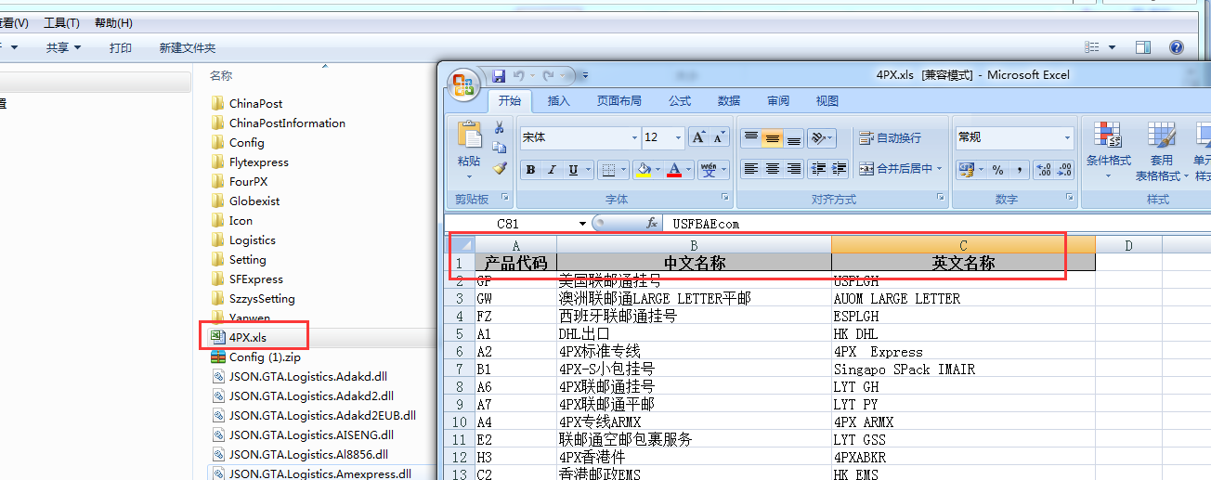The image size is (1211, 480).
Task: Apply the red font color A
Action: tap(675, 169)
